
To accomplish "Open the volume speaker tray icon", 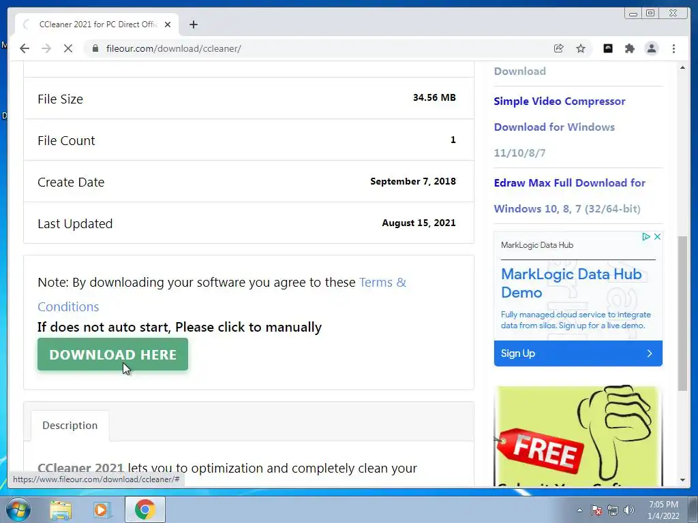I will 629,510.
